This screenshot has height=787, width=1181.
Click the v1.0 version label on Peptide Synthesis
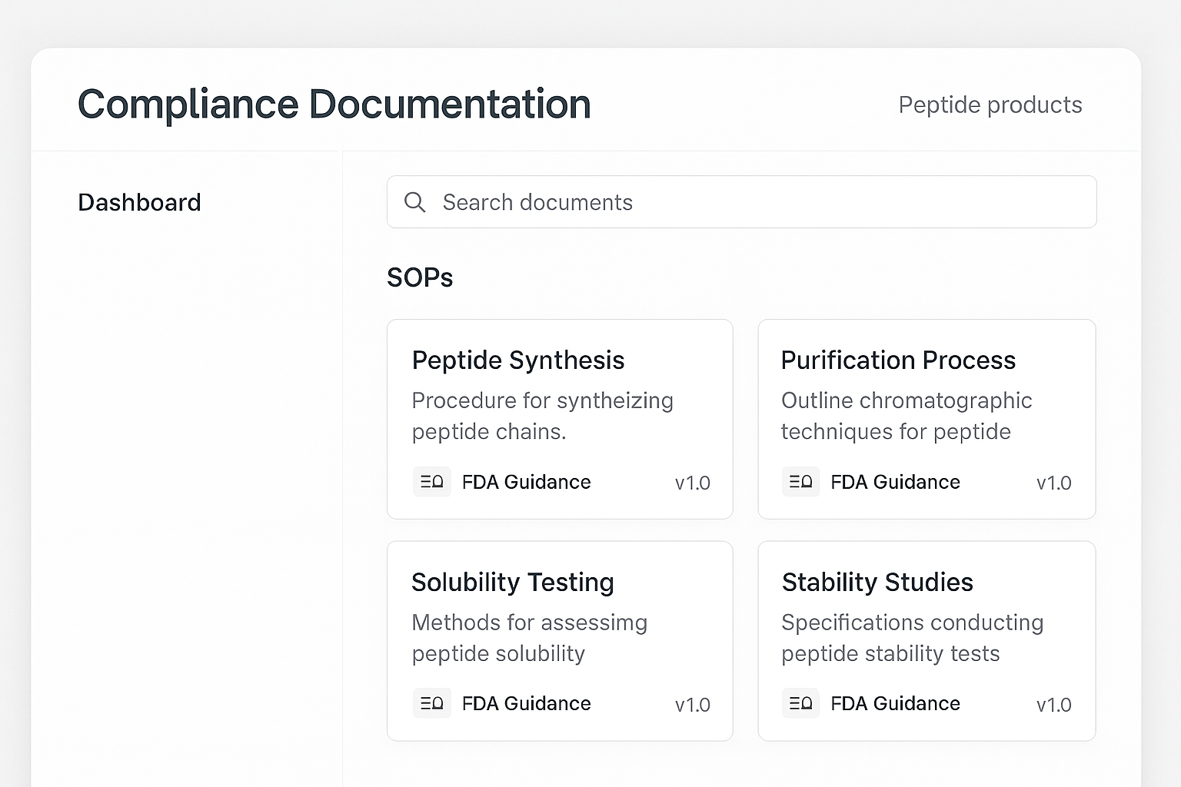(x=692, y=483)
